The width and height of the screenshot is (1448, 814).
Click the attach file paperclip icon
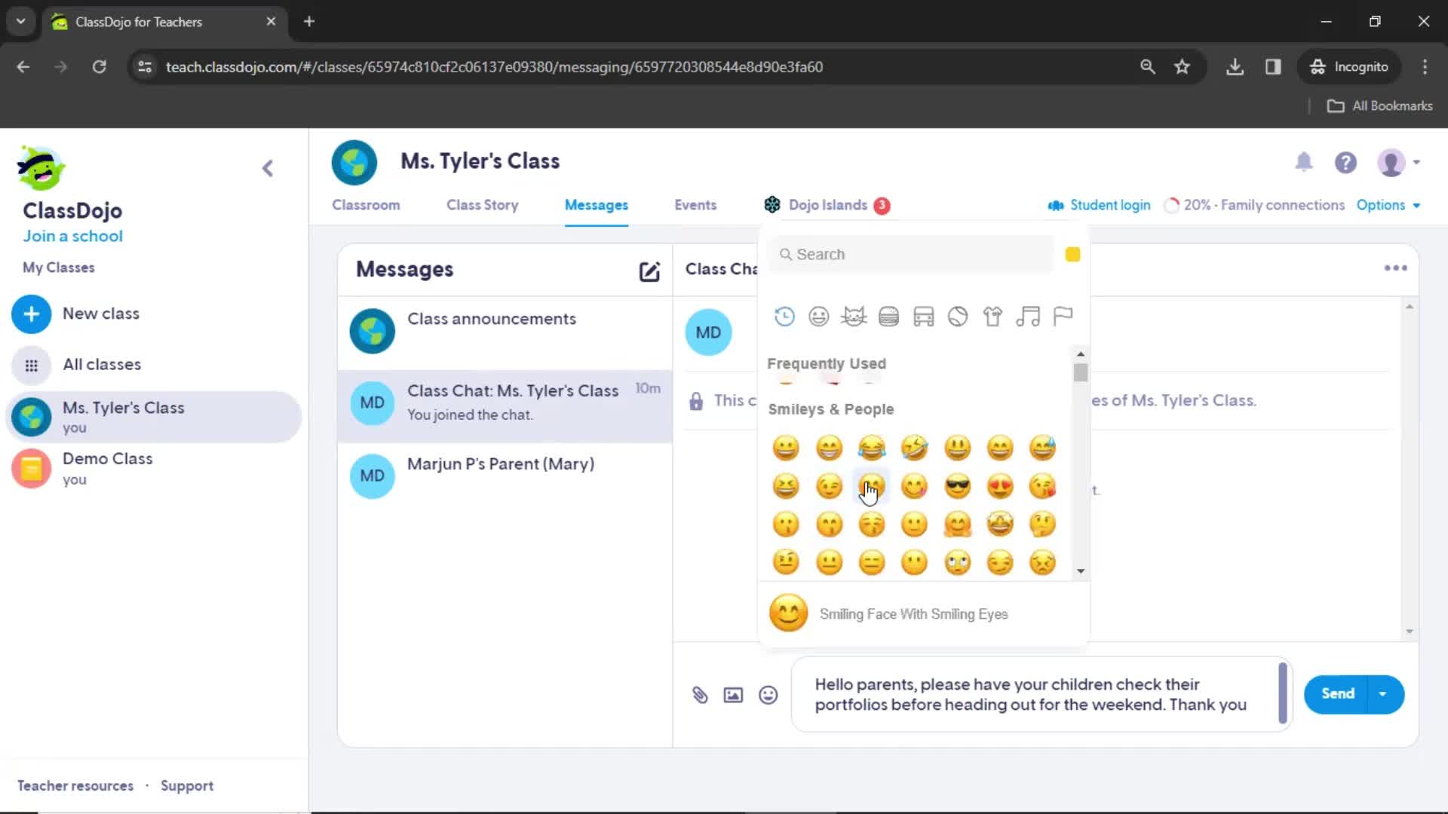[700, 695]
